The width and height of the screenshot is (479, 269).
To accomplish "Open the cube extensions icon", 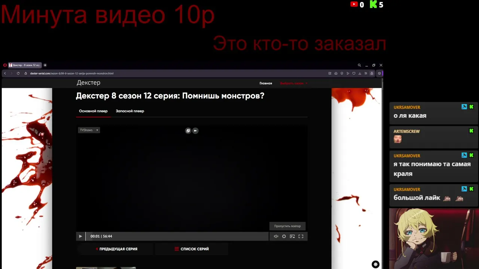I will coord(379,73).
